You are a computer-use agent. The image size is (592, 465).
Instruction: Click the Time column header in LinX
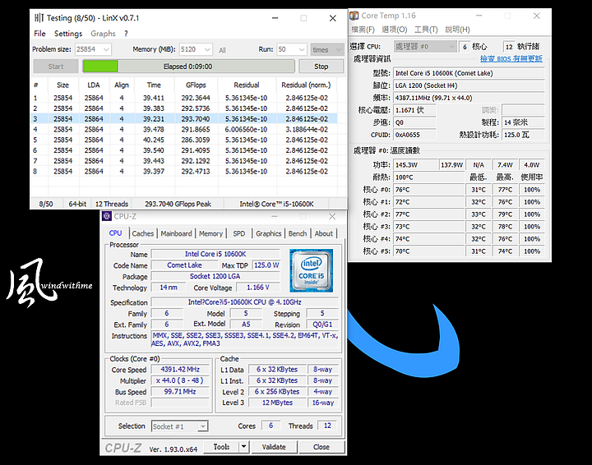coord(154,85)
